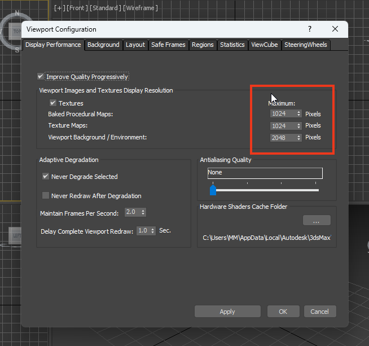Click the [+] viewport label menu

point(59,8)
